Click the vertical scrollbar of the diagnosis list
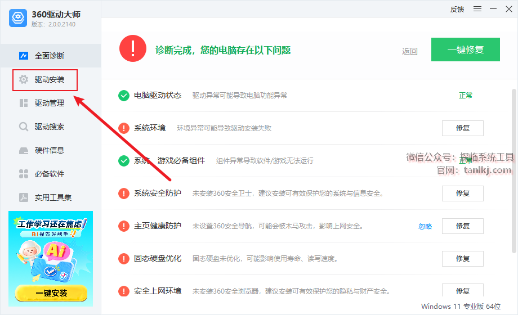The height and width of the screenshot is (315, 518). point(514,171)
